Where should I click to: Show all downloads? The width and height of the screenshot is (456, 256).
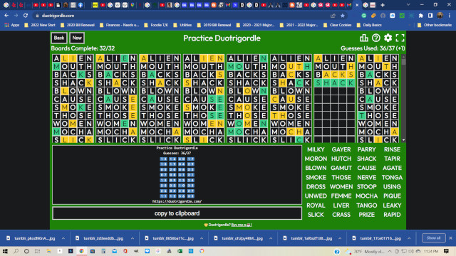(434, 238)
